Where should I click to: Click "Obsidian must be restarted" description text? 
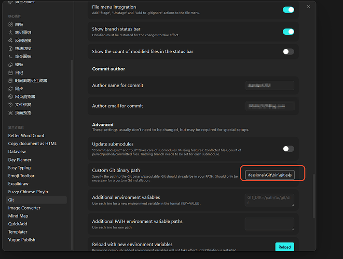pyautogui.click(x=135, y=35)
